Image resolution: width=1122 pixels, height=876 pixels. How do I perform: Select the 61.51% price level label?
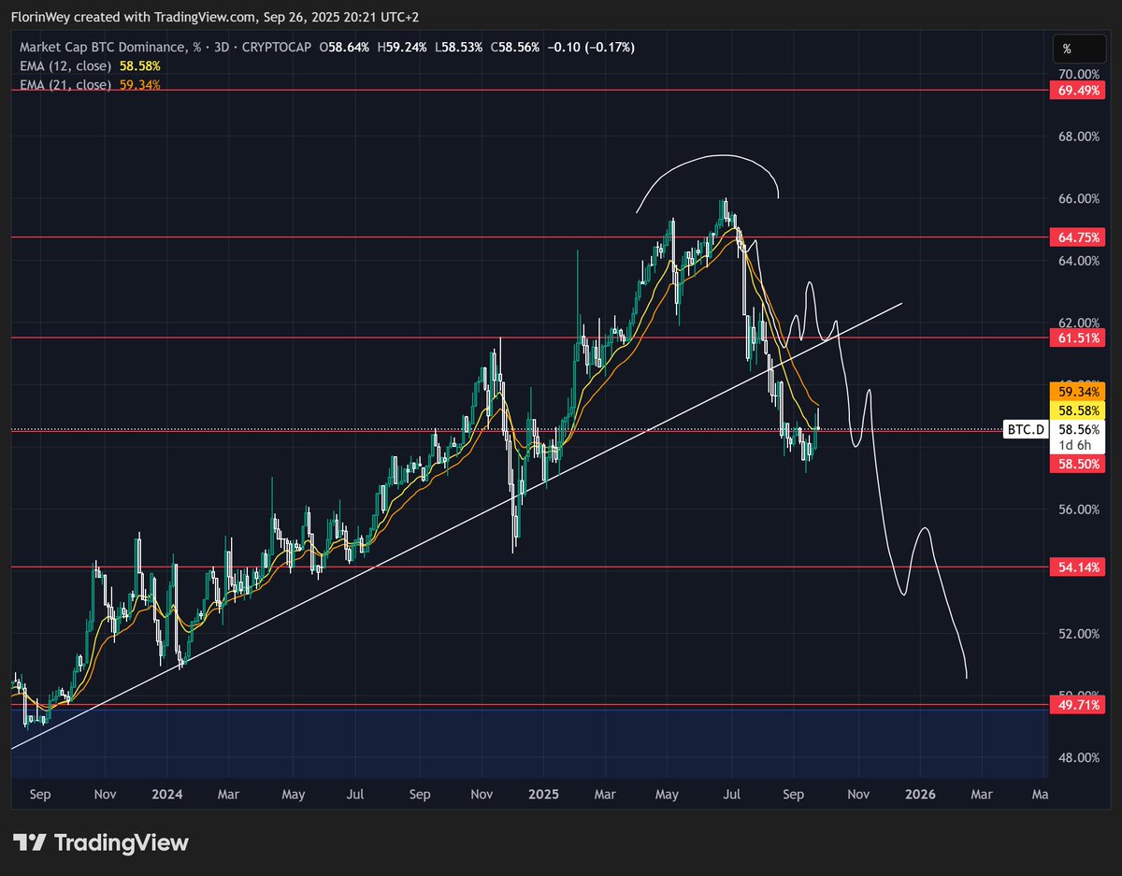pos(1077,338)
